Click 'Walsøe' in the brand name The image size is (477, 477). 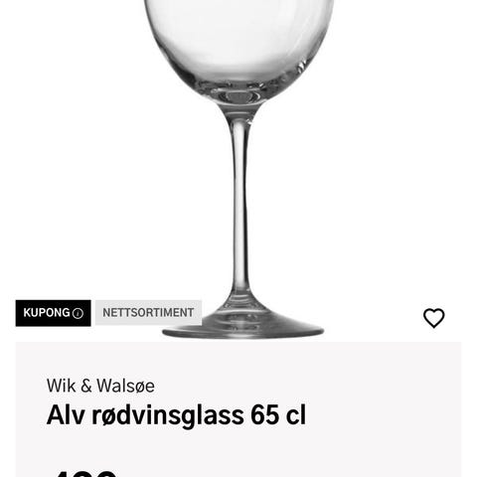pos(125,386)
